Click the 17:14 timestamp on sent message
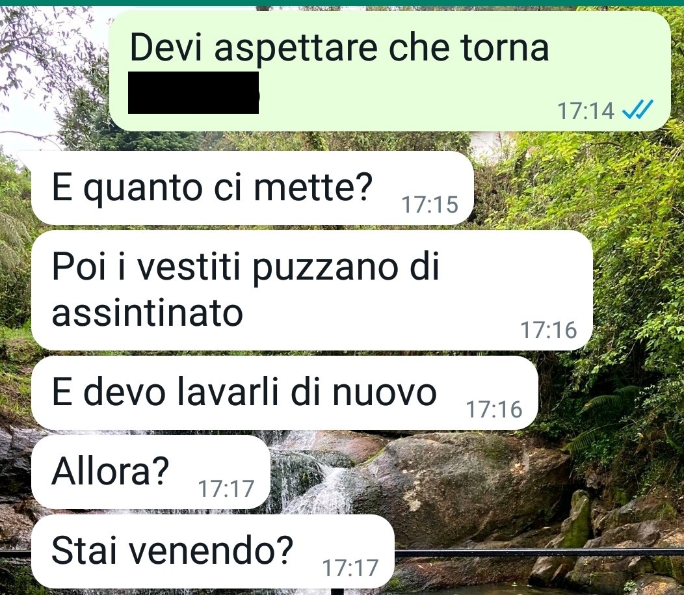684x595 pixels. 586,111
